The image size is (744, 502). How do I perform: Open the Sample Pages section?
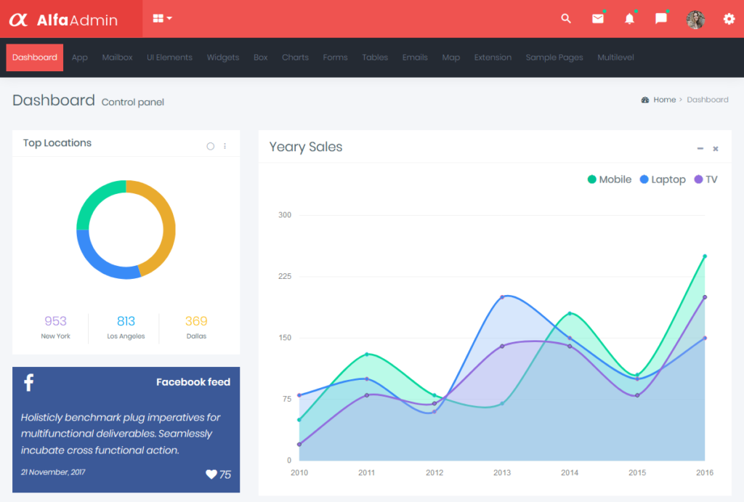coord(554,57)
